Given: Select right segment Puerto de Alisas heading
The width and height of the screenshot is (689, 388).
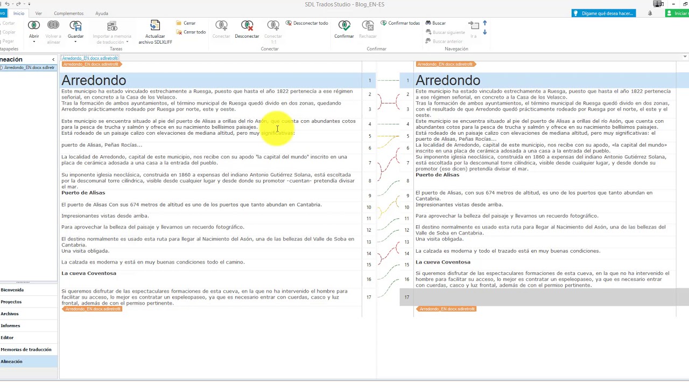Looking at the screenshot, I should 437,175.
